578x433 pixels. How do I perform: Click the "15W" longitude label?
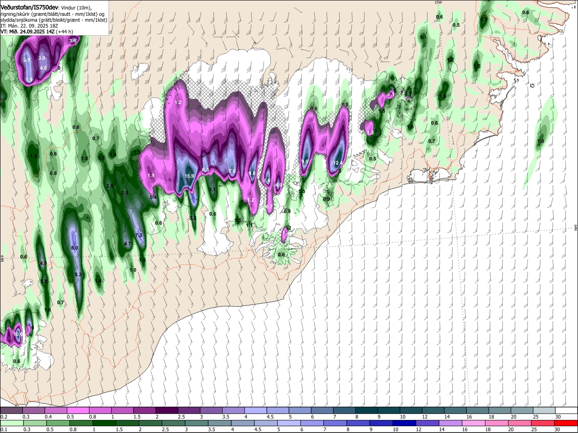(438, 2)
